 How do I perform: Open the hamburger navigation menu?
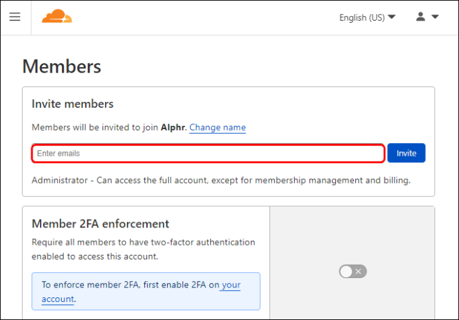pos(15,17)
